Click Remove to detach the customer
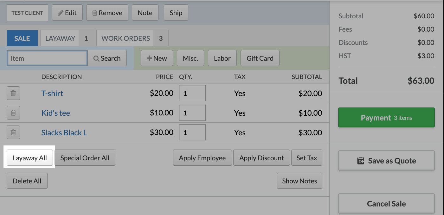 107,13
